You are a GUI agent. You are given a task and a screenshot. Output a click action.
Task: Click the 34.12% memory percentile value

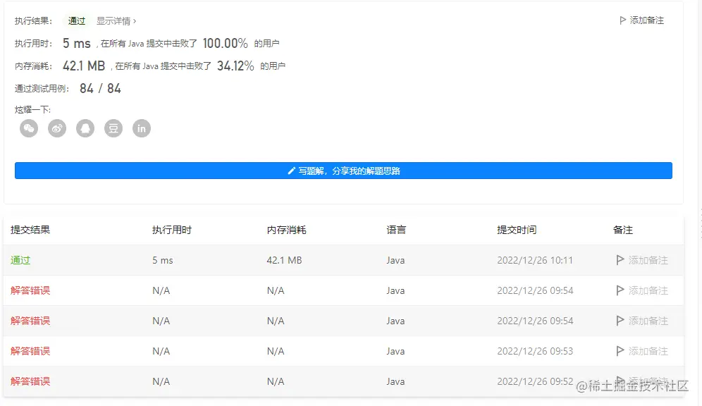tap(235, 66)
